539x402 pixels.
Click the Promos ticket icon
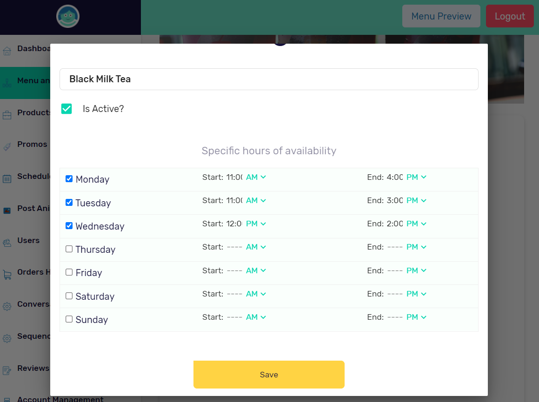(x=7, y=146)
